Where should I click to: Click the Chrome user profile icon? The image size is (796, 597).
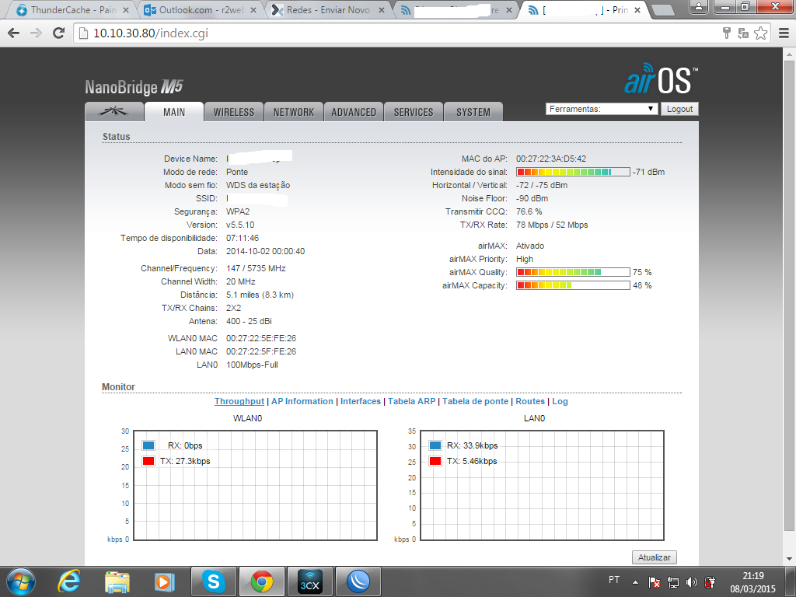pos(699,6)
